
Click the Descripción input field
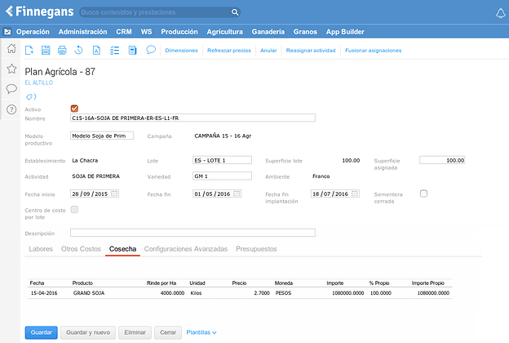click(x=193, y=233)
